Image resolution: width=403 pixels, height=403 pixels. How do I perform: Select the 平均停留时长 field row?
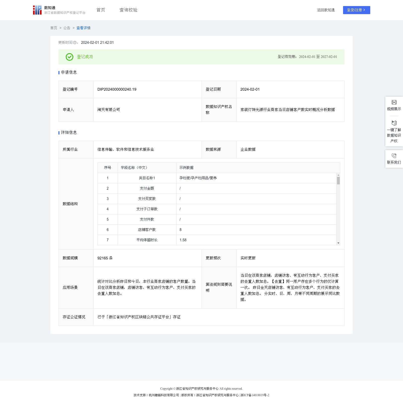[x=147, y=240]
